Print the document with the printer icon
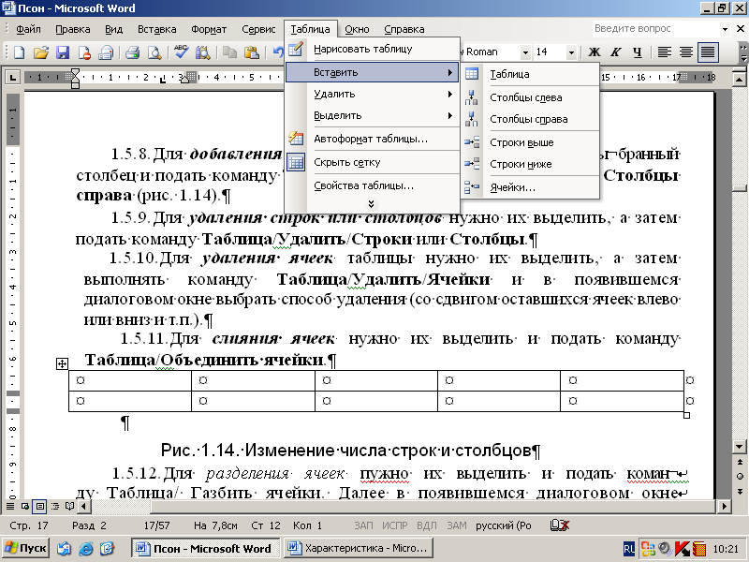The width and height of the screenshot is (749, 562). coord(132,52)
